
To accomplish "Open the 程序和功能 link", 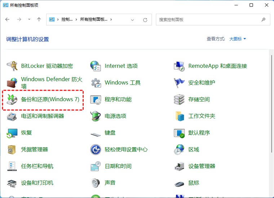I will click(118, 99).
